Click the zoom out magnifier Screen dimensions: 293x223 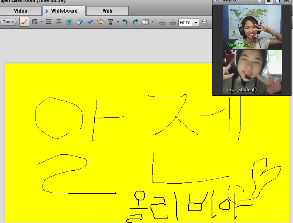tap(205, 22)
